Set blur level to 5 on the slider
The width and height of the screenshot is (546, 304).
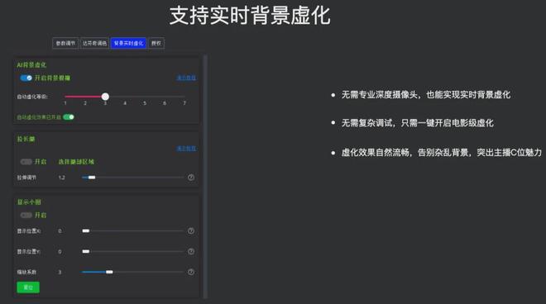tap(145, 97)
